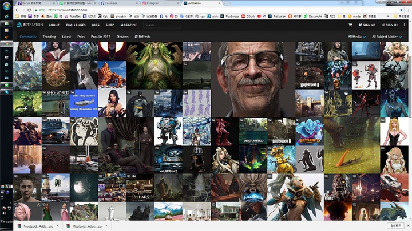Open the JOBS link
This screenshot has height=231, width=412.
point(96,25)
